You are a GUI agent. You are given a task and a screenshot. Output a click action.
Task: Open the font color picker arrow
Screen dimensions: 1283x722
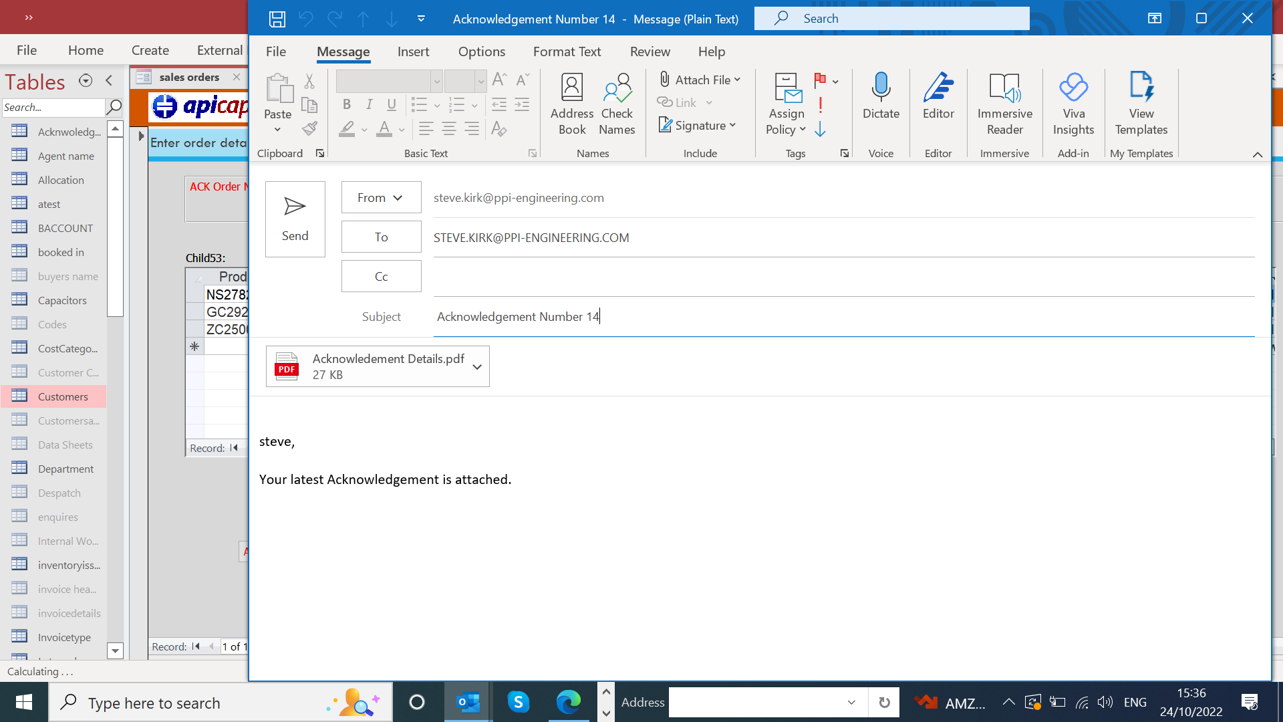pos(402,130)
